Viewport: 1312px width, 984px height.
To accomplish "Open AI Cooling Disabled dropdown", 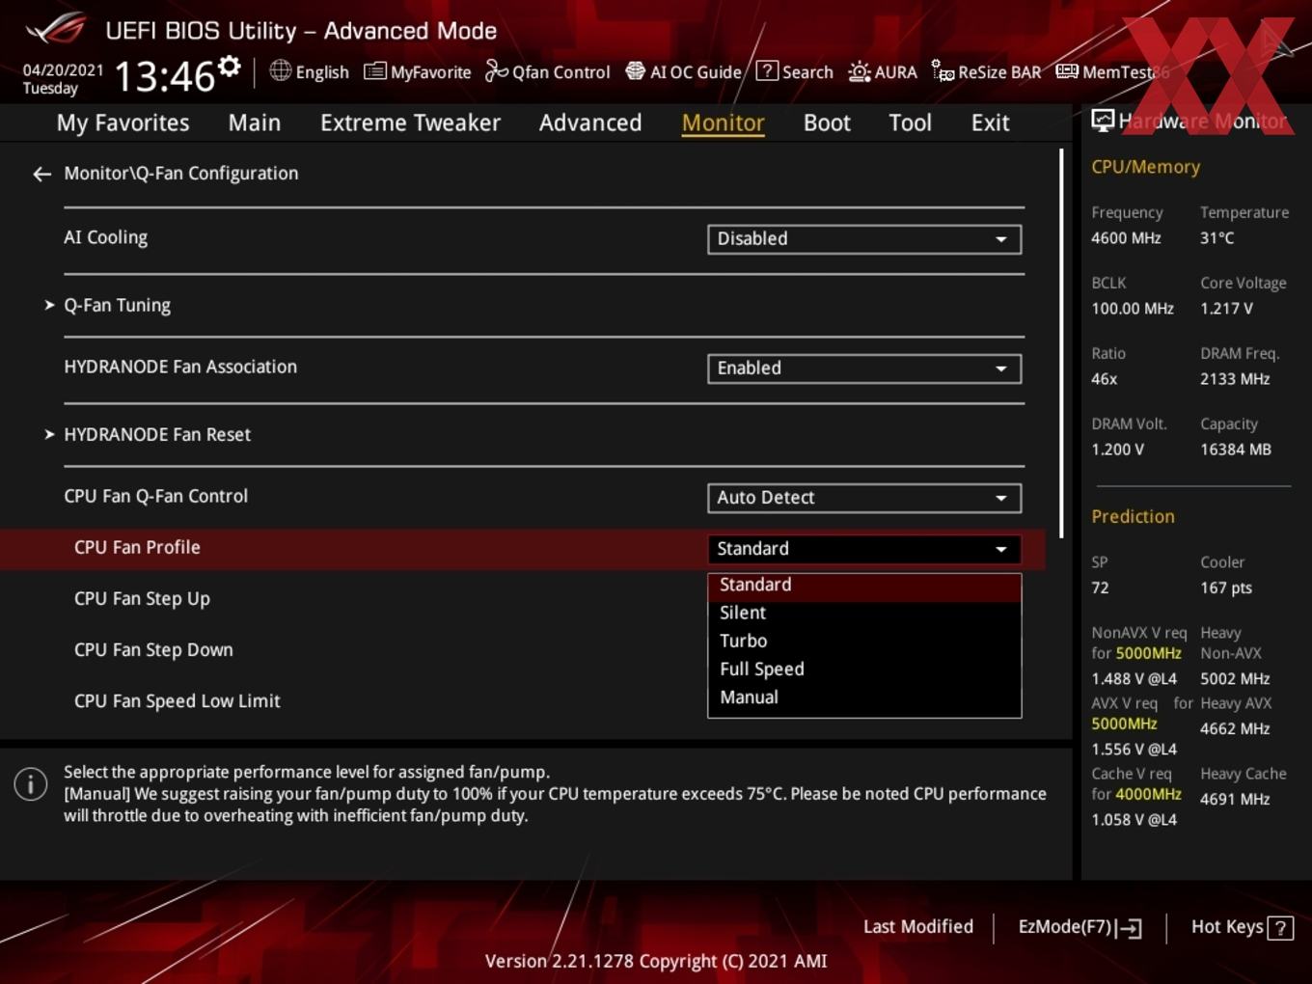I will pos(864,239).
